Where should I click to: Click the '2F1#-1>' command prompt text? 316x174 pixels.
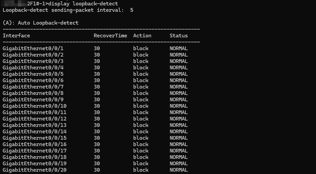click(x=37, y=4)
